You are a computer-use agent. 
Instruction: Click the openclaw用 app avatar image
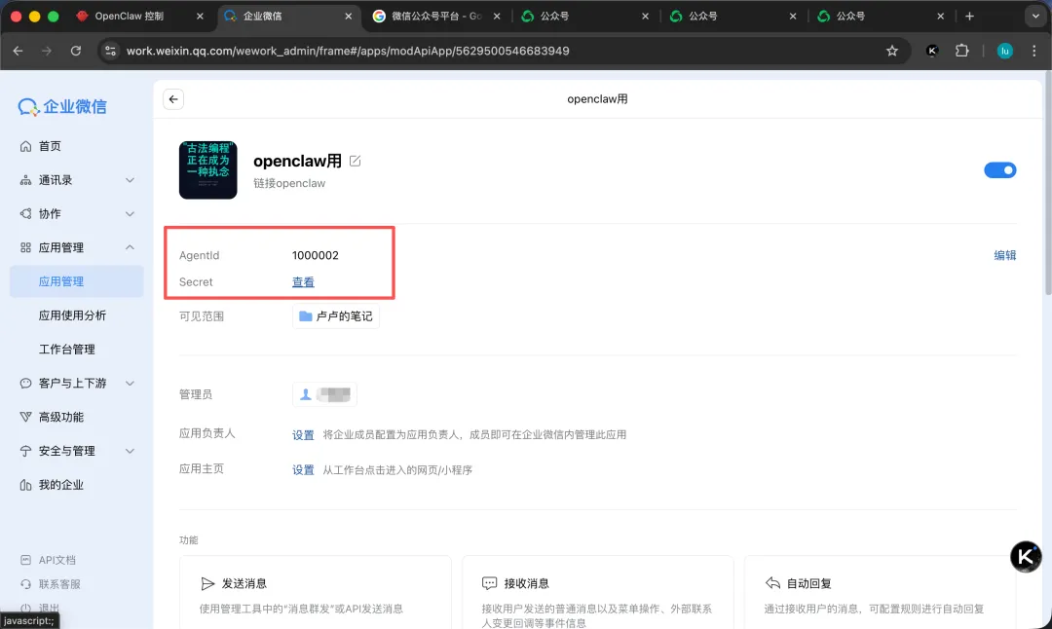pos(208,169)
